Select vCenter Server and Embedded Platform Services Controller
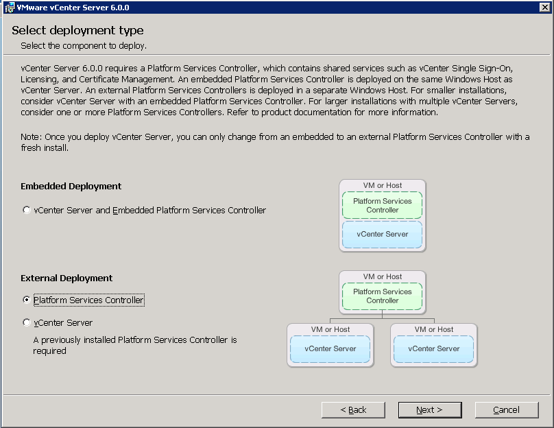This screenshot has width=554, height=428. 27,211
